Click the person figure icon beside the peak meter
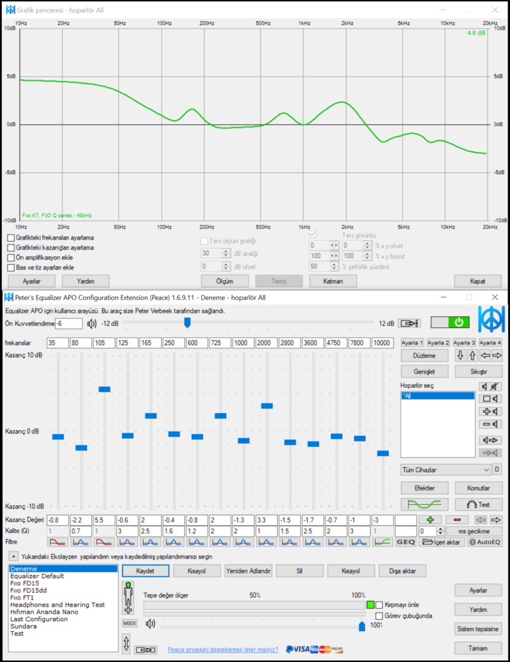 tap(128, 598)
